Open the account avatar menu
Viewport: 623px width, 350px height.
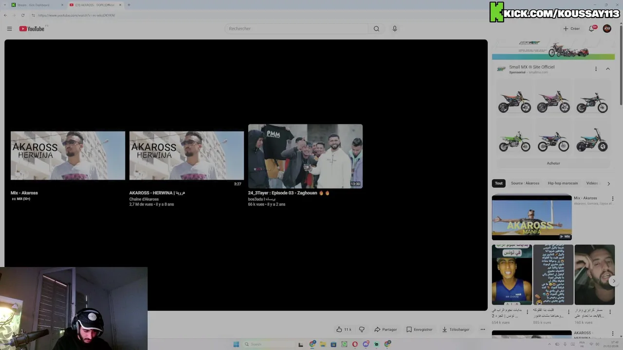pos(607,29)
